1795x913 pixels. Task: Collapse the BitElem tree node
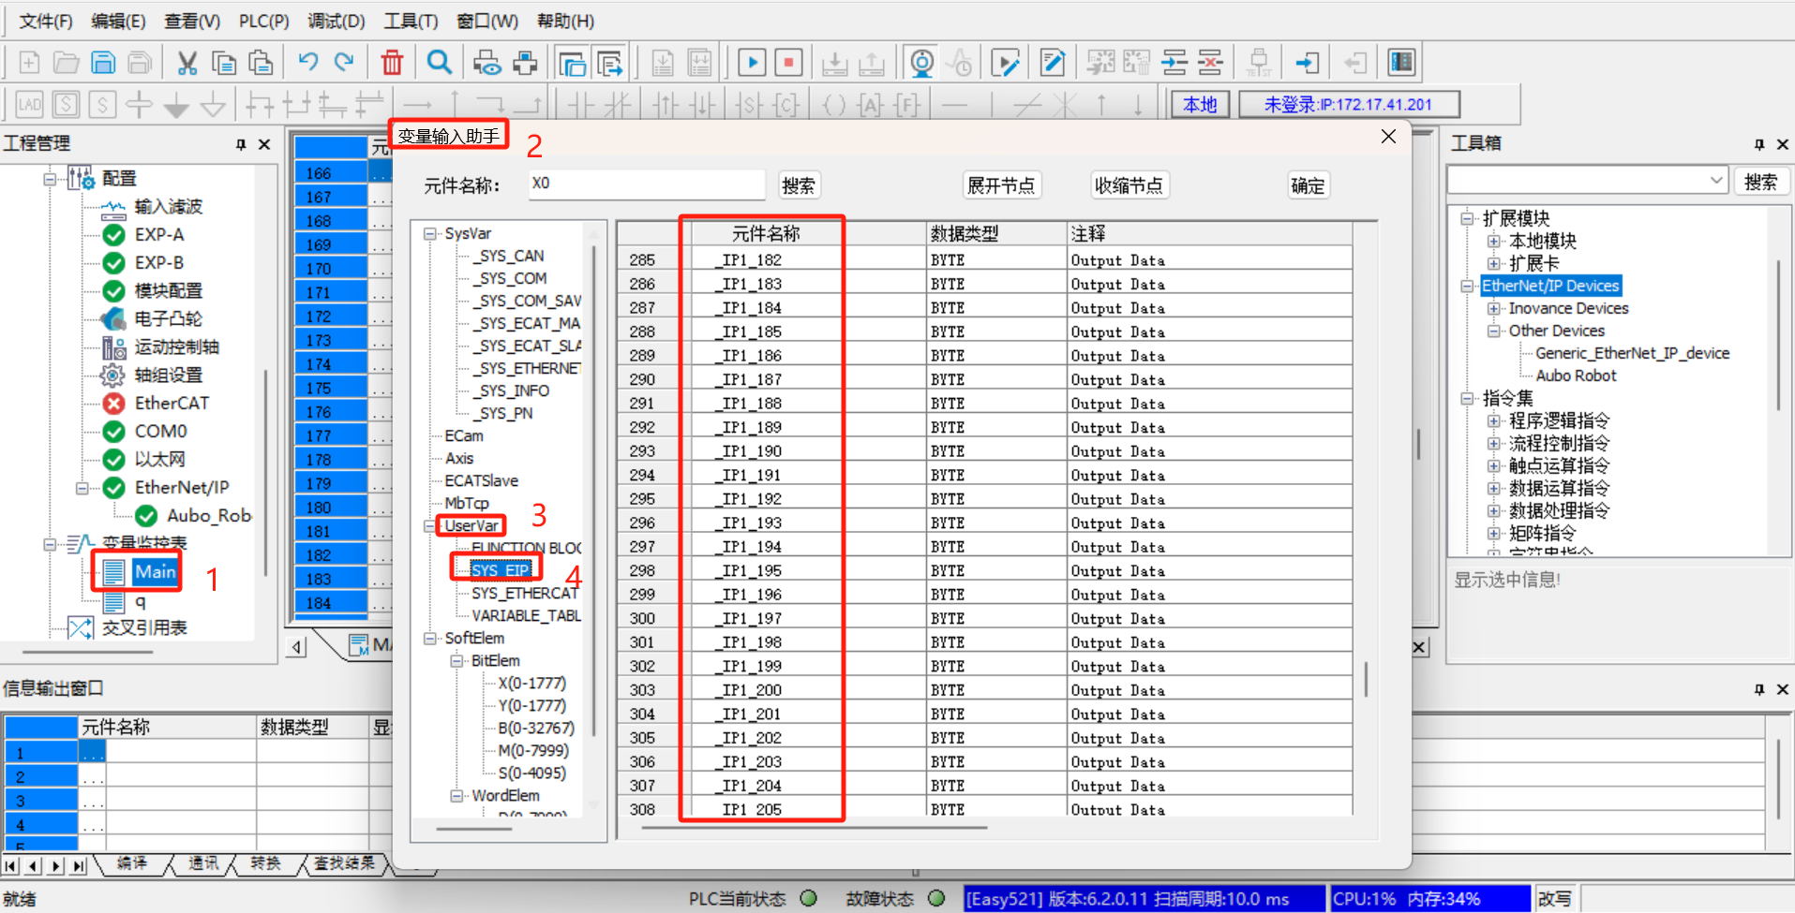pos(457,661)
